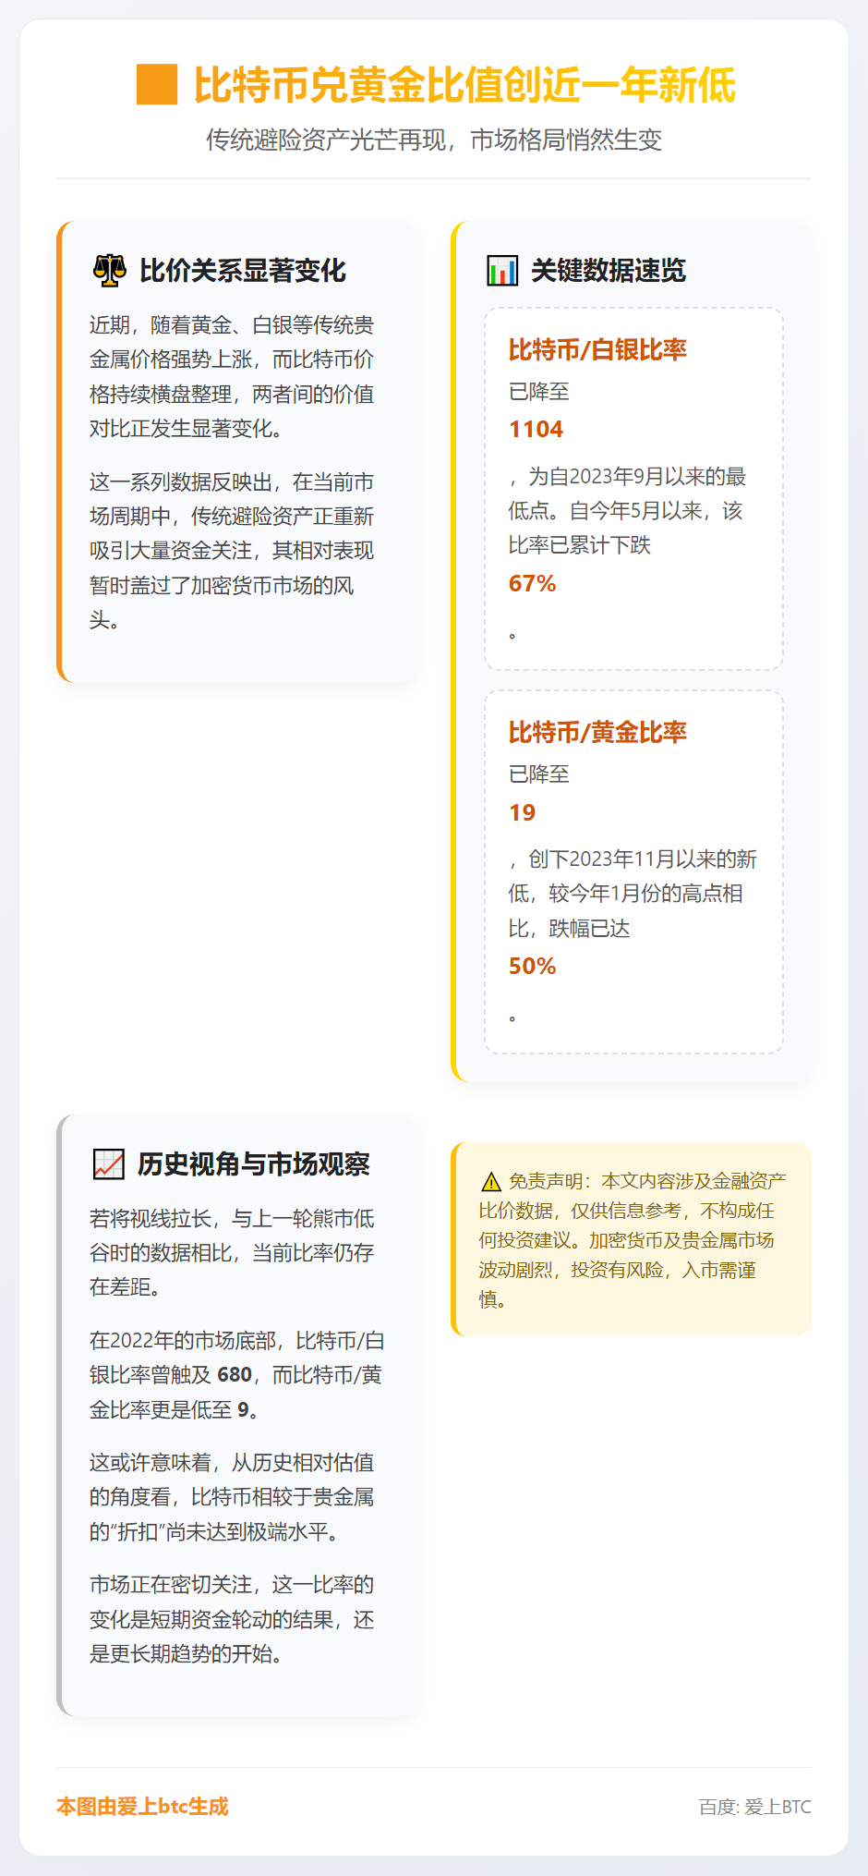This screenshot has height=1876, width=868.
Task: Click heading 历史视角与市场观察
Action: (254, 1164)
